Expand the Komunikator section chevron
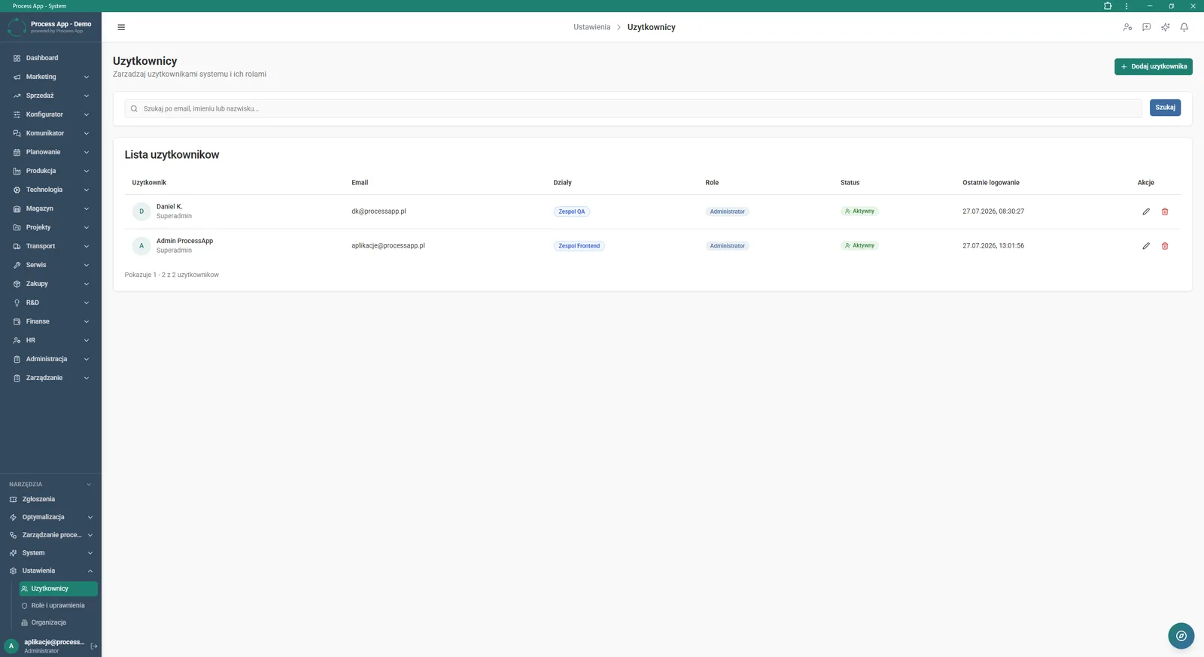The height and width of the screenshot is (657, 1204). pyautogui.click(x=87, y=133)
